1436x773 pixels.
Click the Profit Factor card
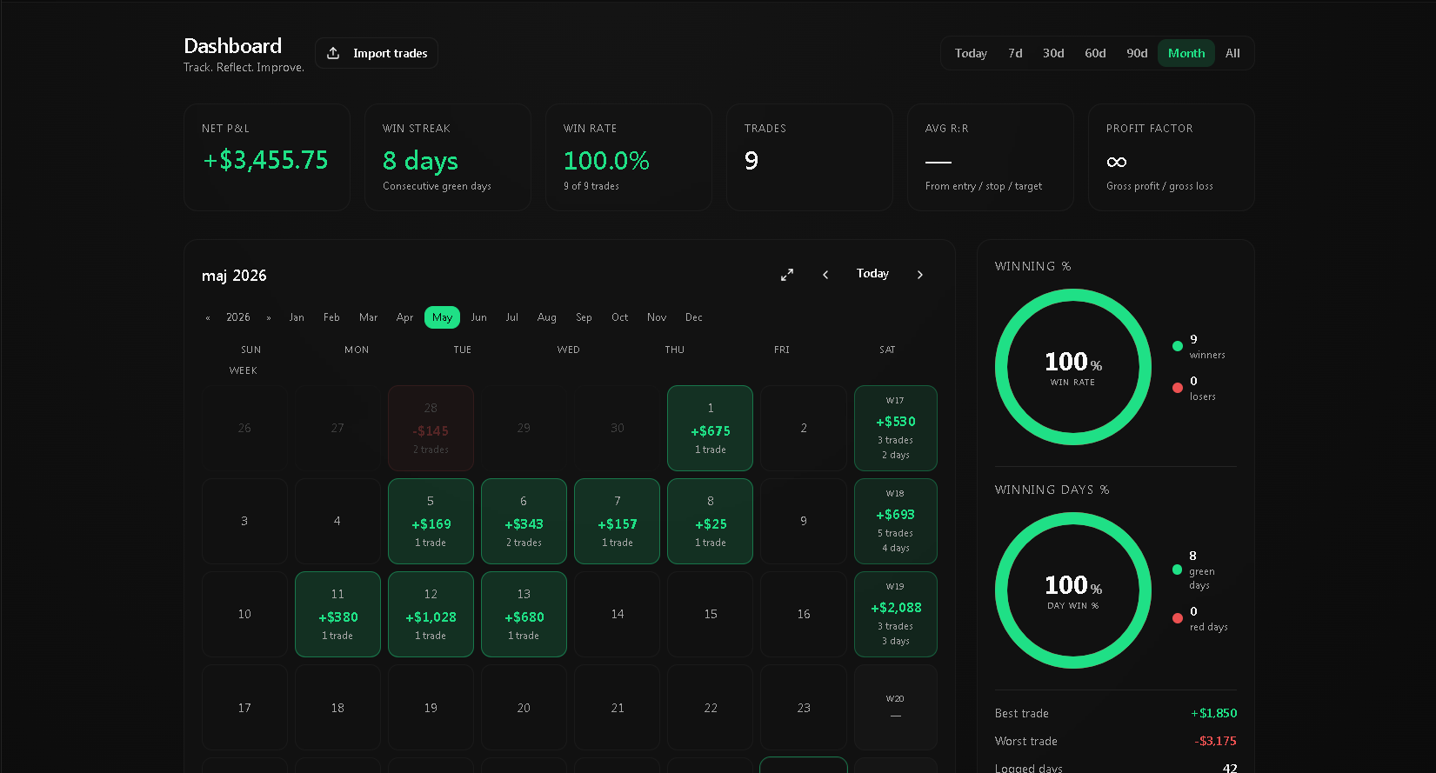pos(1172,157)
